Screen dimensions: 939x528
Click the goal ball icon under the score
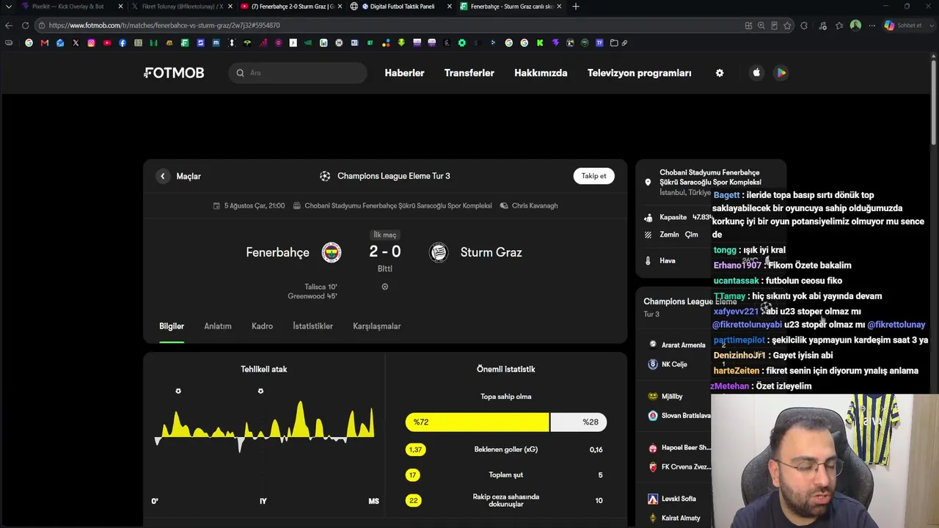coord(385,287)
